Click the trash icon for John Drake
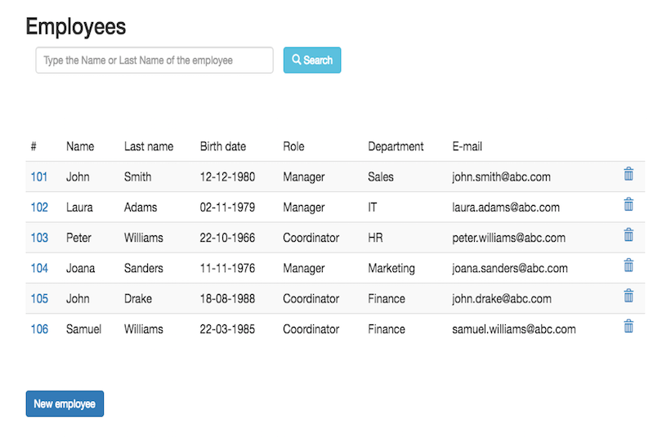This screenshot has height=442, width=653. click(628, 295)
